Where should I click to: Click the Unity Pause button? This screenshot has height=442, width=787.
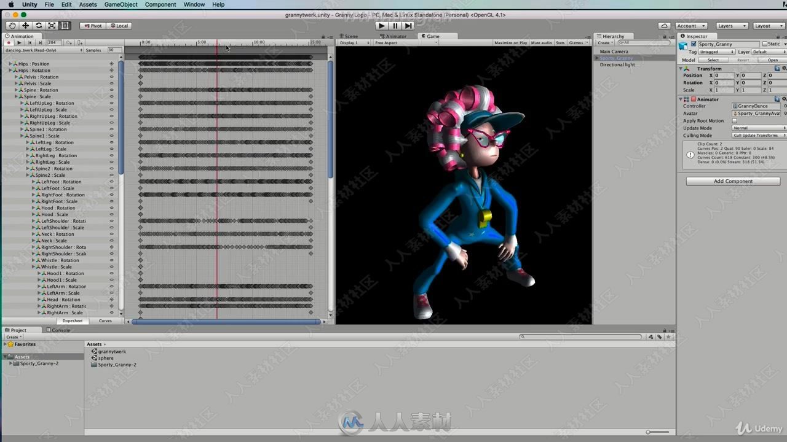395,26
